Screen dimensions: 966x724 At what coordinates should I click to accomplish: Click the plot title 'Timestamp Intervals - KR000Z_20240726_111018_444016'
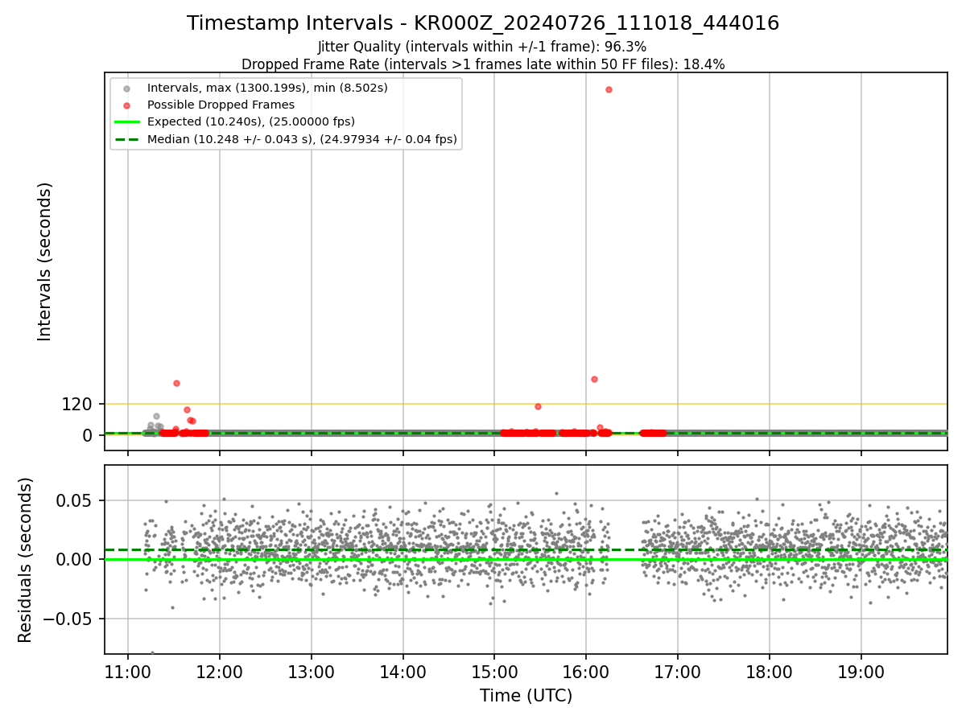coord(483,23)
